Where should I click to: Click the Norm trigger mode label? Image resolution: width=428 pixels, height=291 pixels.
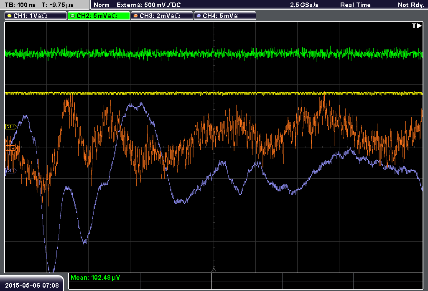pos(101,5)
